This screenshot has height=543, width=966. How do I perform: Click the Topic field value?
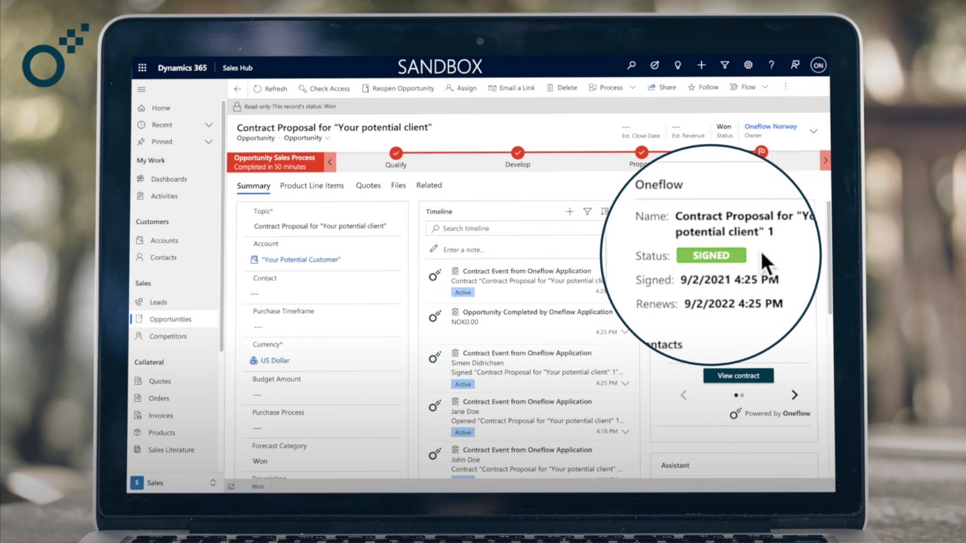320,226
